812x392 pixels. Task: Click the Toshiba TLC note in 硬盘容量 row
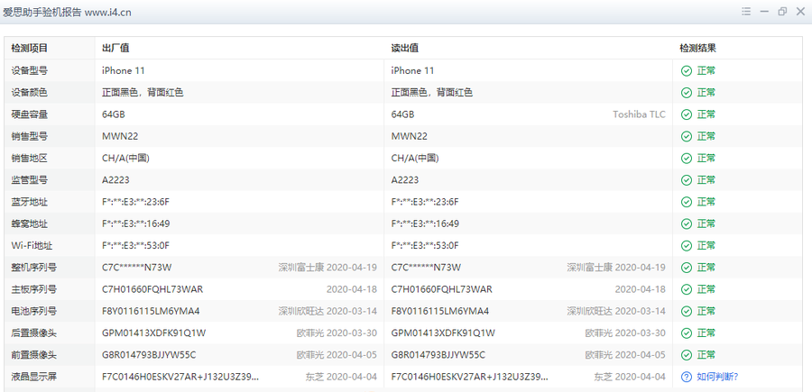(x=639, y=114)
